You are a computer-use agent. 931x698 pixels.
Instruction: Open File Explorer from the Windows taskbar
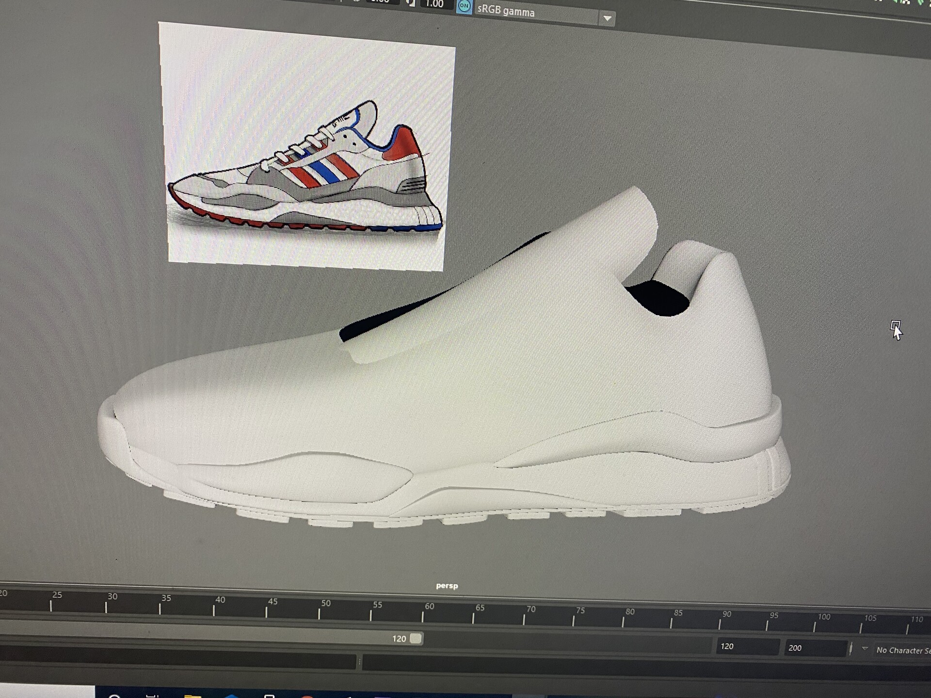[193, 697]
